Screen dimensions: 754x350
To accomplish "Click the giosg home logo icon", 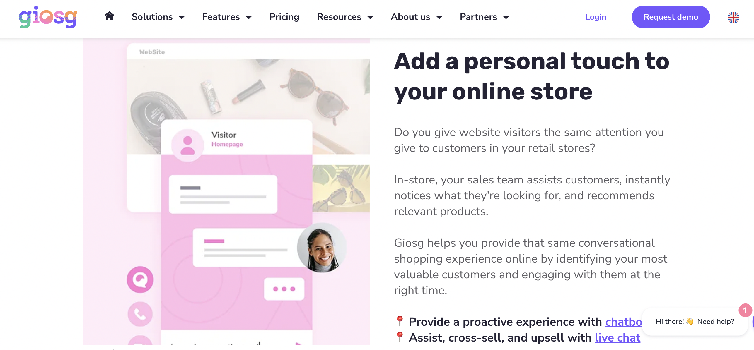I will pyautogui.click(x=108, y=17).
